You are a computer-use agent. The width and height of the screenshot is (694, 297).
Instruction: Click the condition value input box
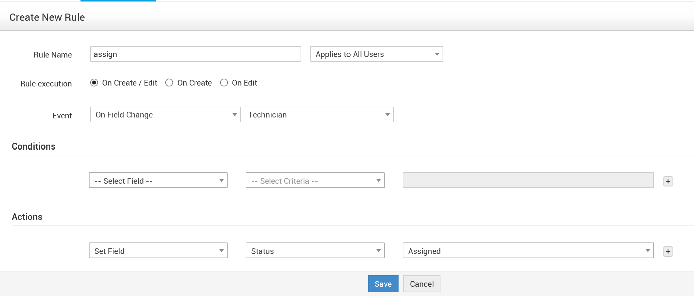tap(528, 180)
